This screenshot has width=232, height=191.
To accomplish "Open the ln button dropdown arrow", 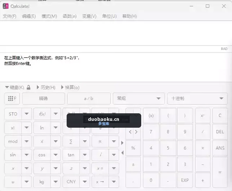I will pyautogui.click(x=55, y=128).
